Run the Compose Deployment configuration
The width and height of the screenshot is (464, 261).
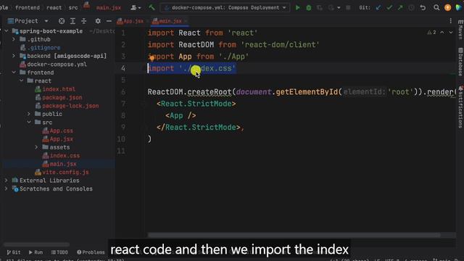pyautogui.click(x=297, y=8)
